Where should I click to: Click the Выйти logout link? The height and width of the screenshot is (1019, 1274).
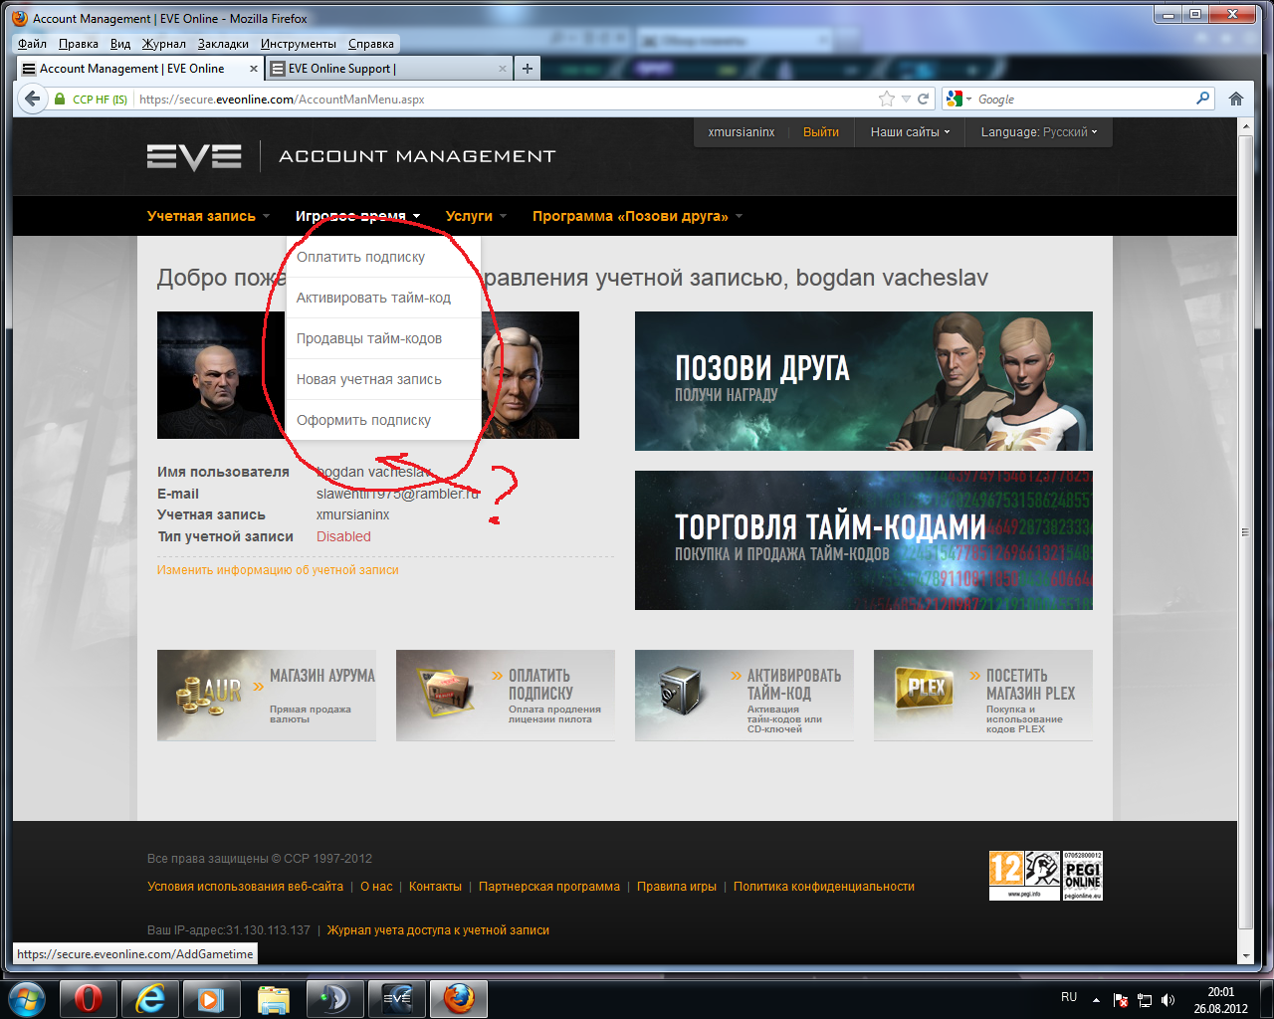pyautogui.click(x=821, y=132)
